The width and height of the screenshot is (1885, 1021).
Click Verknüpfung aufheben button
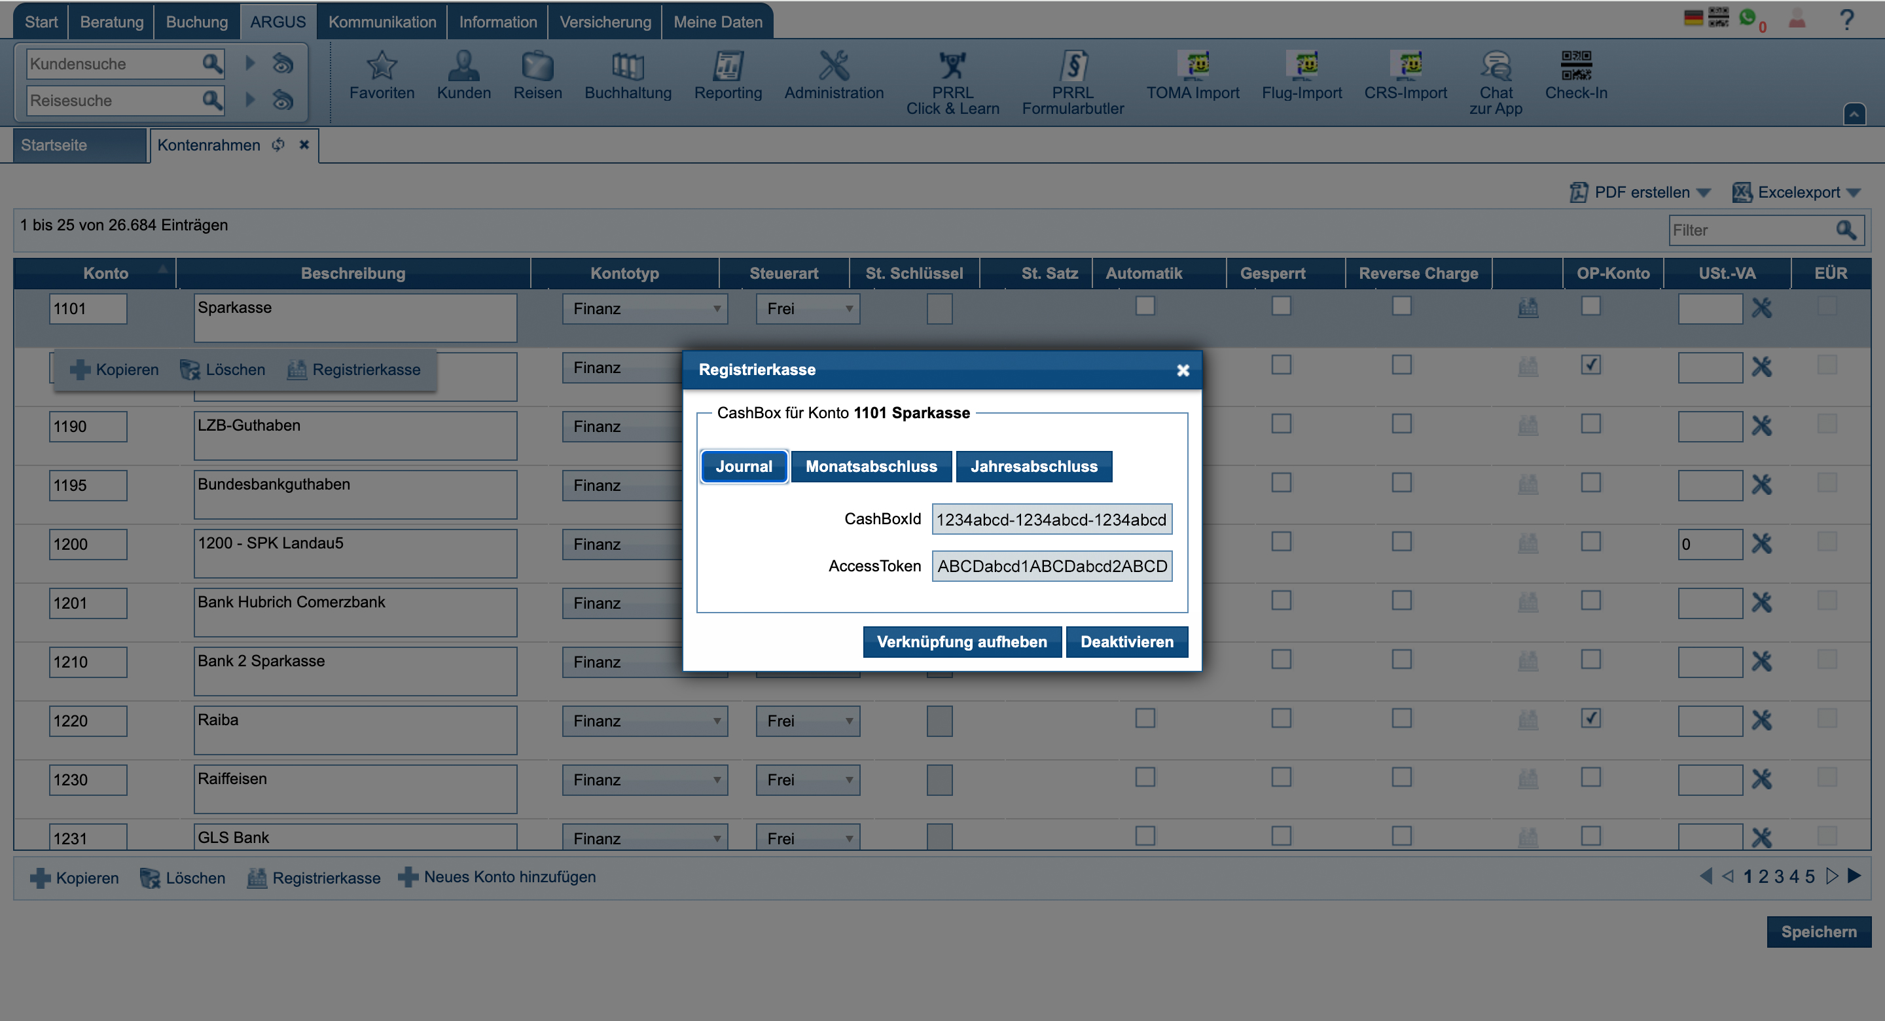click(960, 643)
